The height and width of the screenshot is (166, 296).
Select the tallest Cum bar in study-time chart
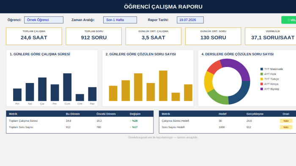click(x=67, y=87)
